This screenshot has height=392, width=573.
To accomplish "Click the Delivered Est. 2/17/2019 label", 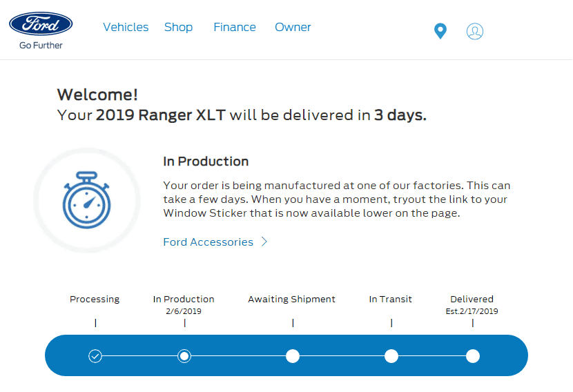I will [472, 304].
